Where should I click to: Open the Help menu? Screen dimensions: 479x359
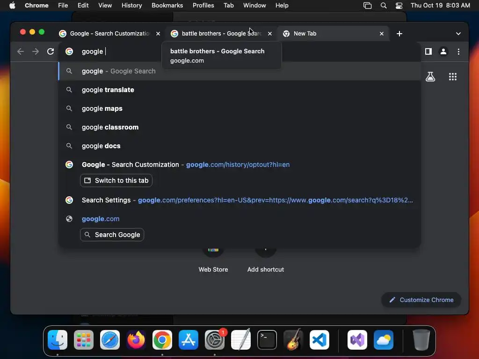pos(282,6)
